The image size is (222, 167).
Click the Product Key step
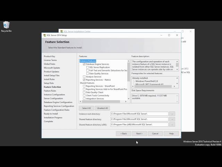click(x=49, y=56)
